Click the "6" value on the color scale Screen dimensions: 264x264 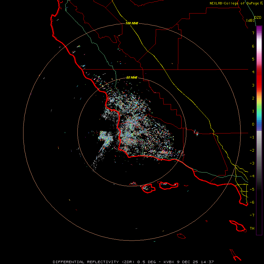click(x=253, y=46)
